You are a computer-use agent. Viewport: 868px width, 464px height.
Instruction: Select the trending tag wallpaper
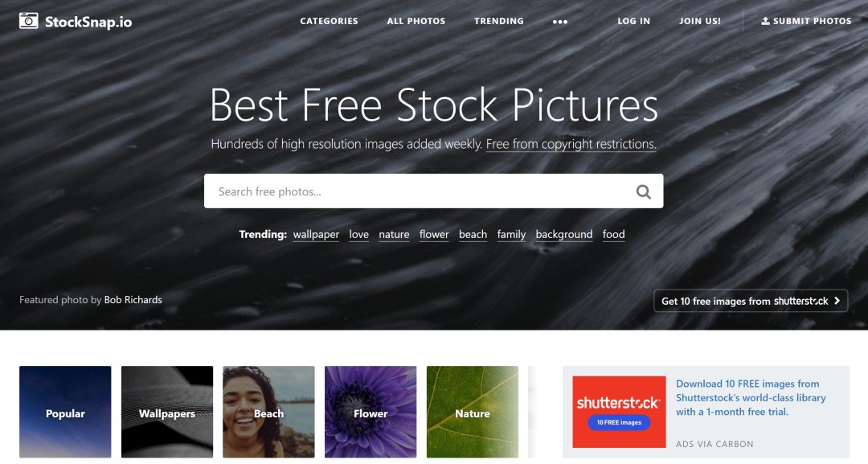pos(316,234)
